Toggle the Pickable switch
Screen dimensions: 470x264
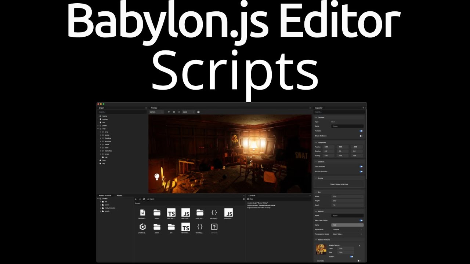[x=361, y=131]
